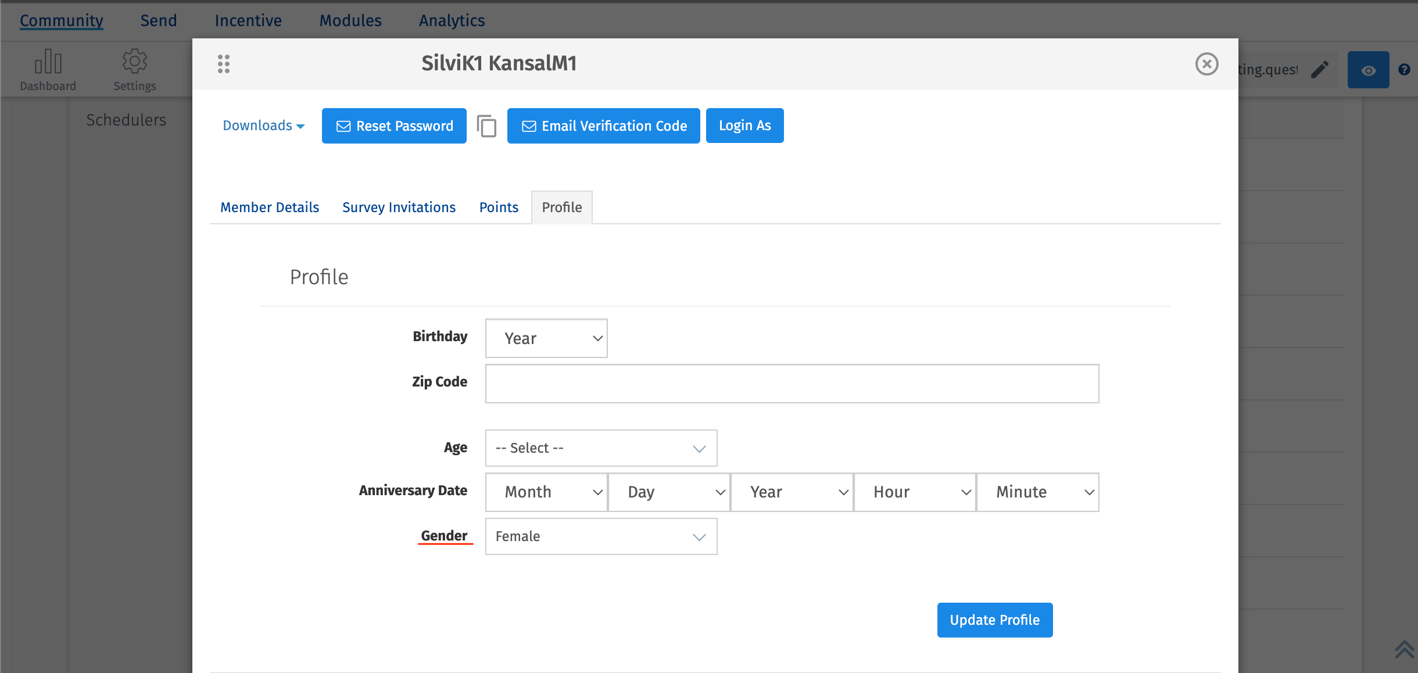The width and height of the screenshot is (1418, 673).
Task: Open the Age select dropdown
Action: click(601, 448)
